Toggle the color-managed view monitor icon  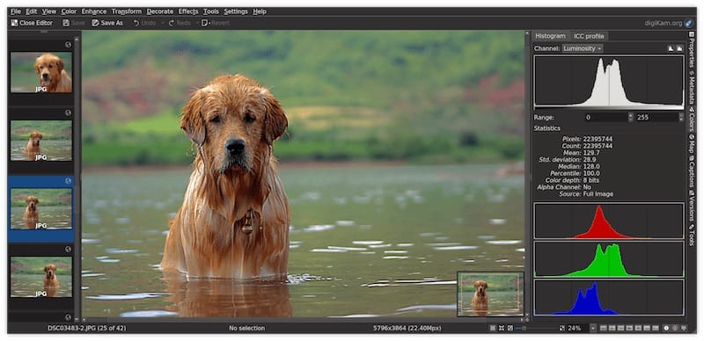[x=684, y=329]
